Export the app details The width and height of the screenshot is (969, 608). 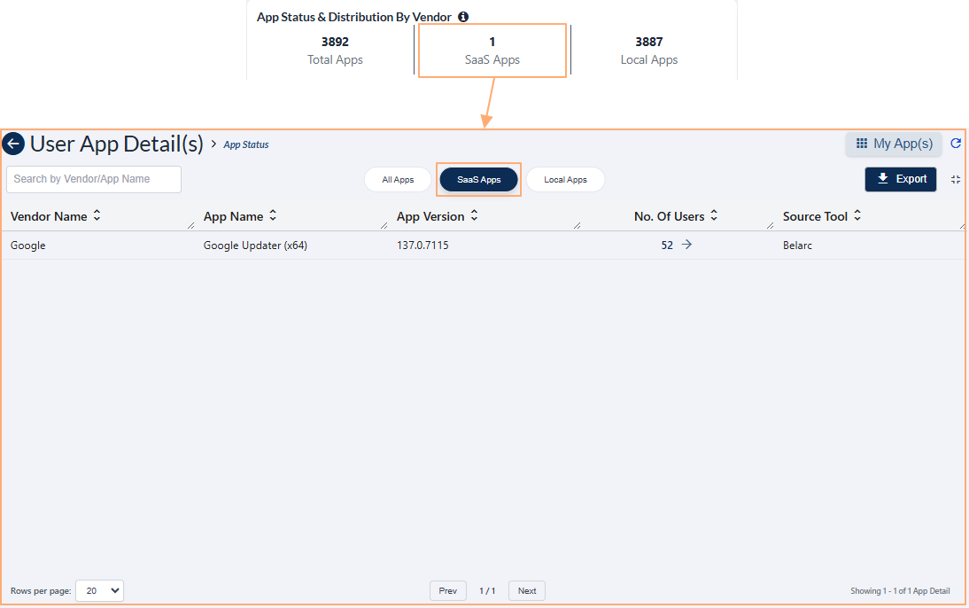900,179
